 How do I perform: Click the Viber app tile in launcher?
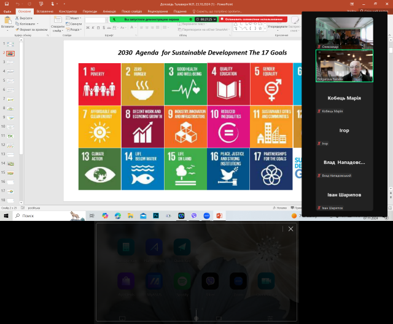point(210,280)
